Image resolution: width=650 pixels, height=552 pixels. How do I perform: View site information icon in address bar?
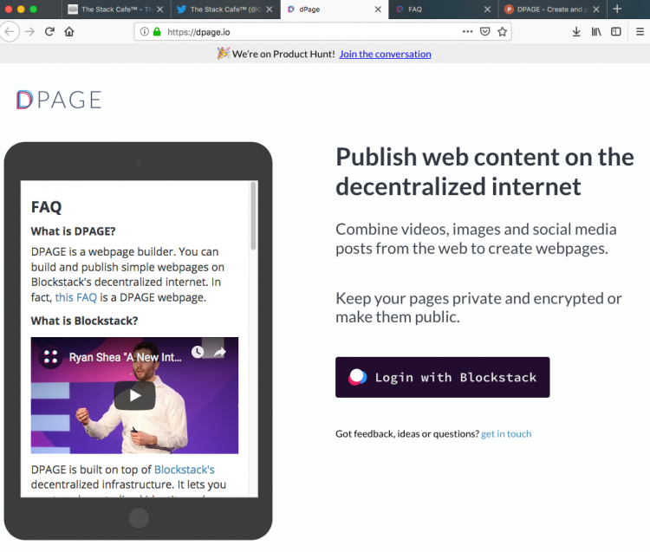pos(144,31)
